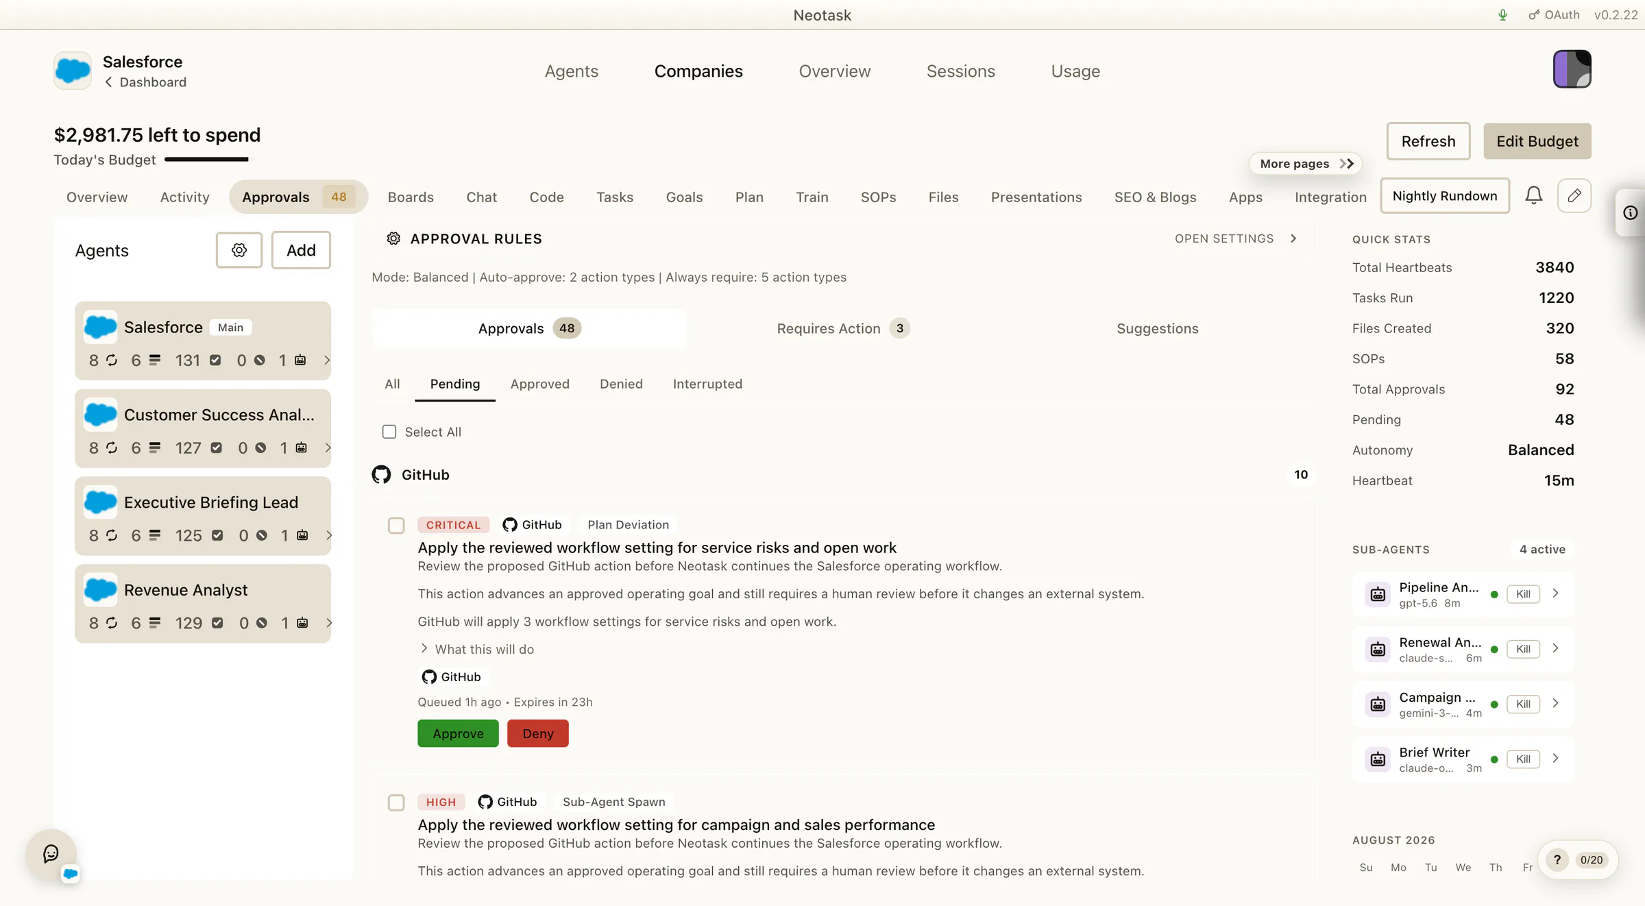Open the Nightly Rundown button
Image resolution: width=1645 pixels, height=906 pixels.
click(x=1445, y=196)
